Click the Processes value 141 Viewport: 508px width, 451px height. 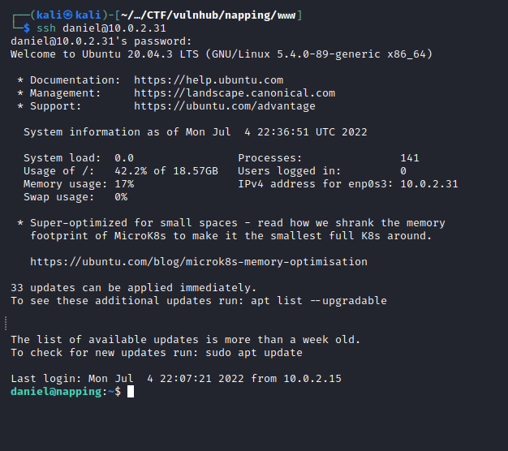click(x=410, y=158)
